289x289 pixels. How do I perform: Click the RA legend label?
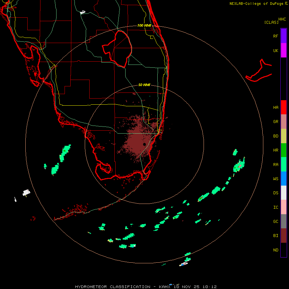pyautogui.click(x=276, y=165)
